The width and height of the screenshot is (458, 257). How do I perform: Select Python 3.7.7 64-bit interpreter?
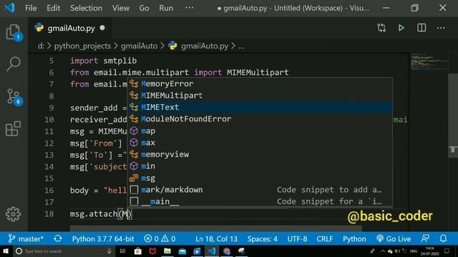coord(103,238)
